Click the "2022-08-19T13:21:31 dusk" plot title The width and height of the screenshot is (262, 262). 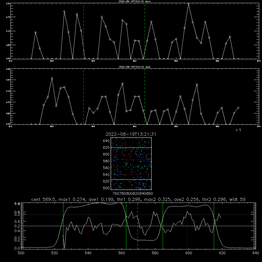pos(135,67)
